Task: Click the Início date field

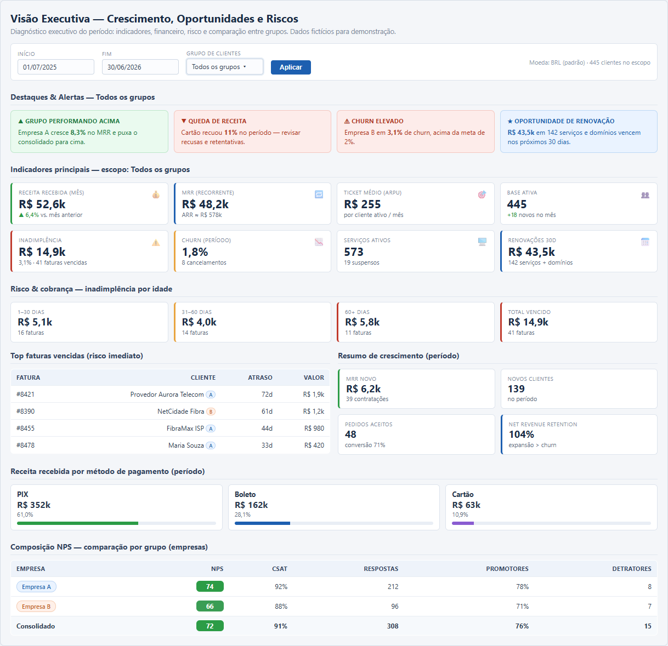Action: [56, 67]
